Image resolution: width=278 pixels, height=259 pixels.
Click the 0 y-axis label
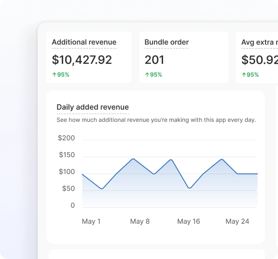(x=73, y=205)
